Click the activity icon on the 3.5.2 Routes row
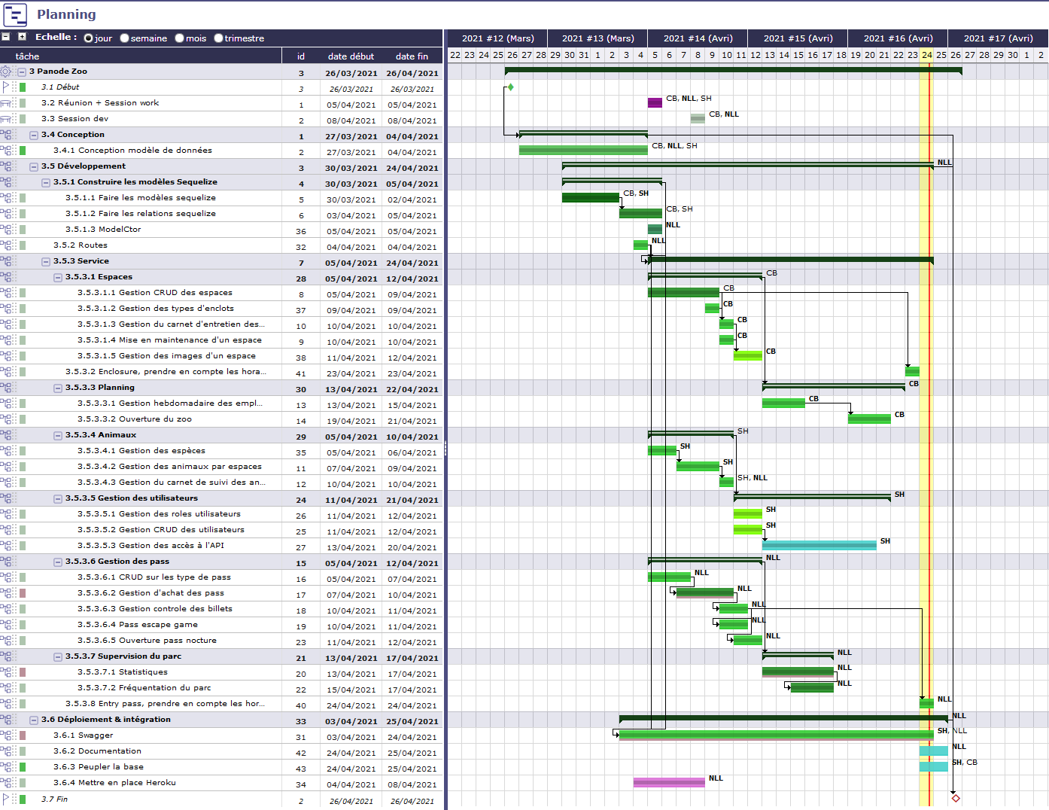Screen dimensions: 1049x810 (x=7, y=245)
